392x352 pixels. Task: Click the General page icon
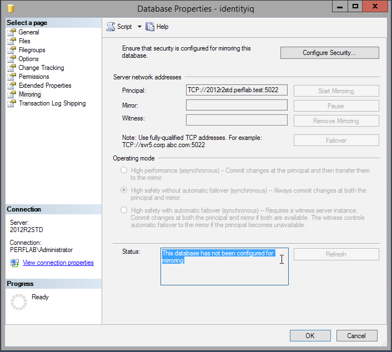(12, 32)
